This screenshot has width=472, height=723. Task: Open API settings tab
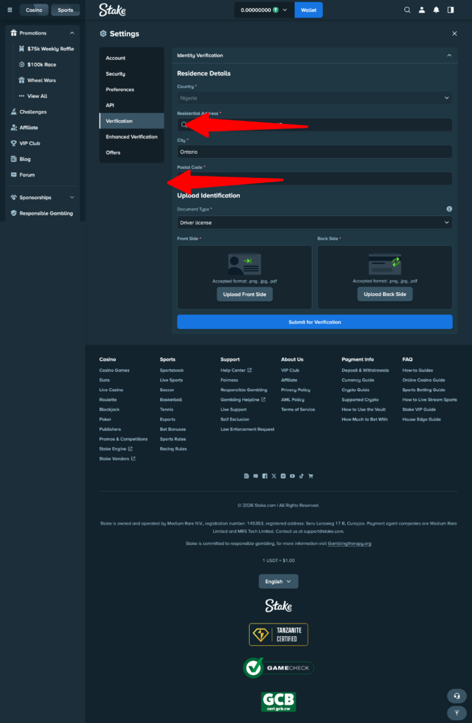pyautogui.click(x=131, y=105)
